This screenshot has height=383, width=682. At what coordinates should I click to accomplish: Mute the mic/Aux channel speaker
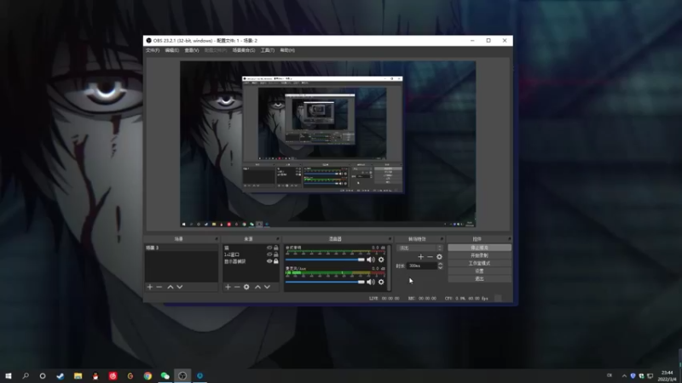point(371,282)
